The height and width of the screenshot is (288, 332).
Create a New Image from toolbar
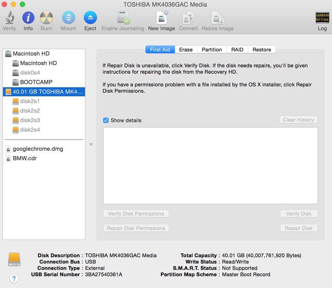(162, 18)
